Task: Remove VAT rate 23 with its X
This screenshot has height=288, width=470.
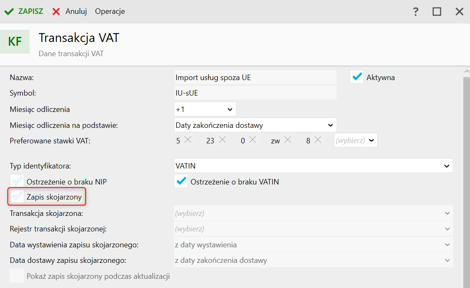Action: 222,140
